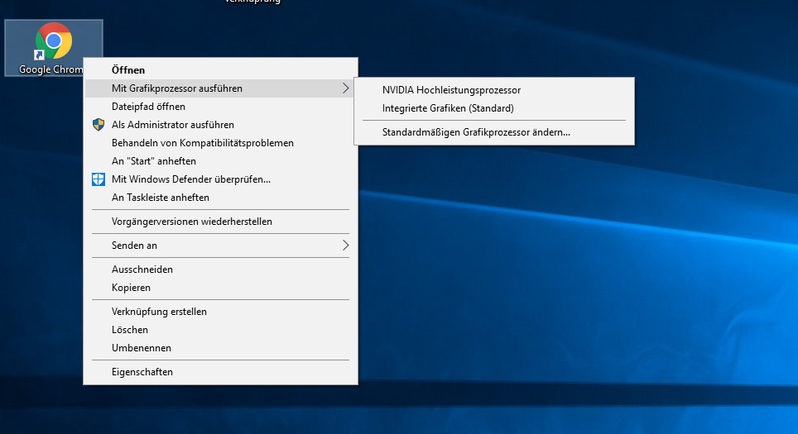Select Mit Windows Defender überprüfen
The image size is (798, 434).
(220, 179)
